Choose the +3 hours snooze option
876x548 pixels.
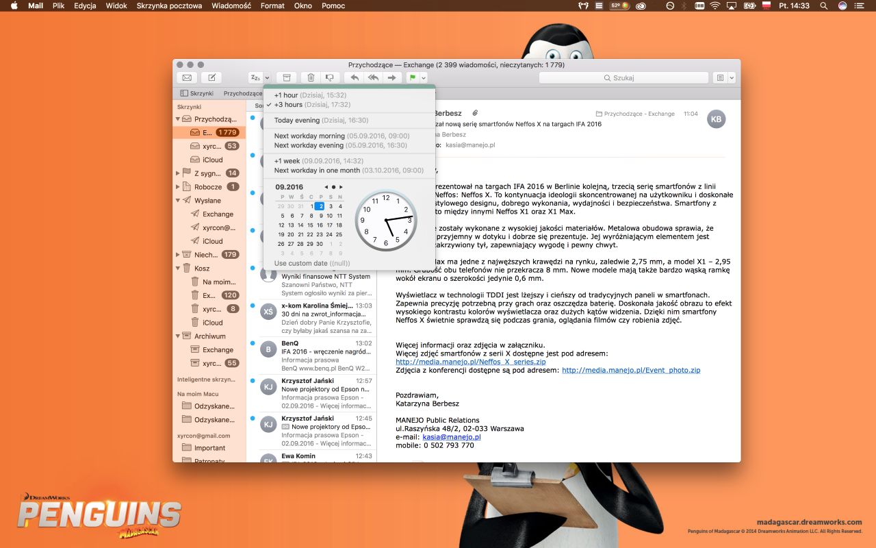pyautogui.click(x=349, y=105)
